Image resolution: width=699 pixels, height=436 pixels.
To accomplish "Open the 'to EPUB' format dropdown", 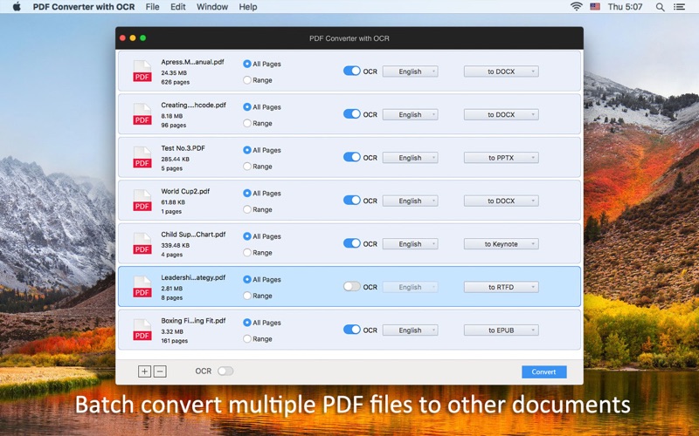I will tap(502, 330).
